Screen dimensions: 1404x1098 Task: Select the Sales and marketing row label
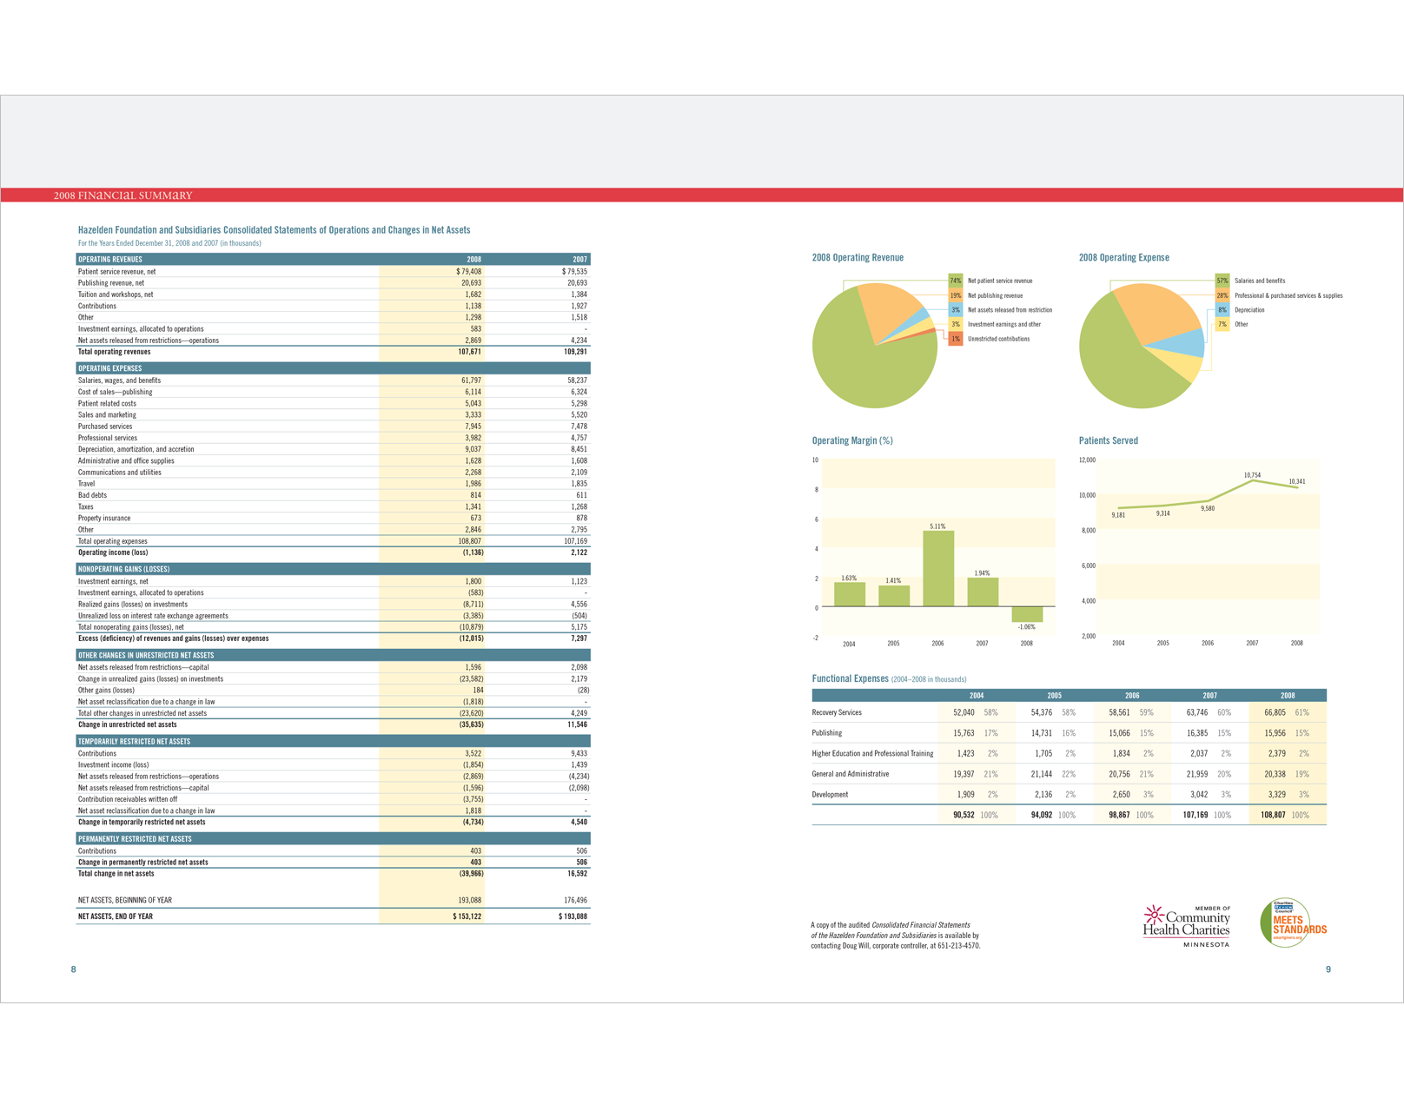tap(107, 414)
